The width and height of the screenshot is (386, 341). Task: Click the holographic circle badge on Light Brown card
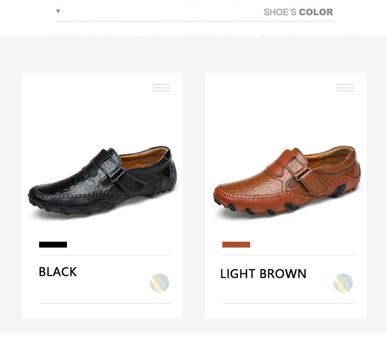[x=343, y=283]
